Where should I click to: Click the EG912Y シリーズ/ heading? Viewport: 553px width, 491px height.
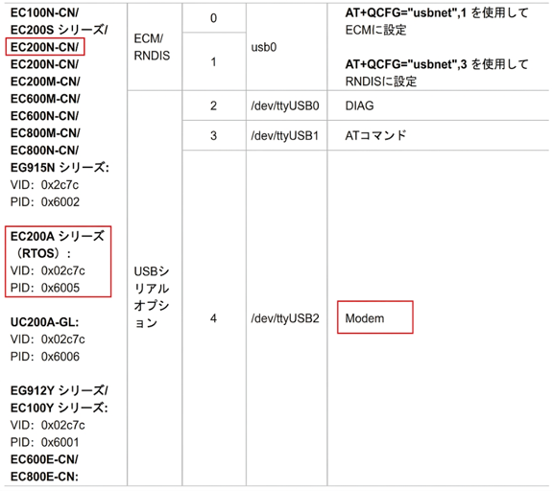click(x=59, y=391)
